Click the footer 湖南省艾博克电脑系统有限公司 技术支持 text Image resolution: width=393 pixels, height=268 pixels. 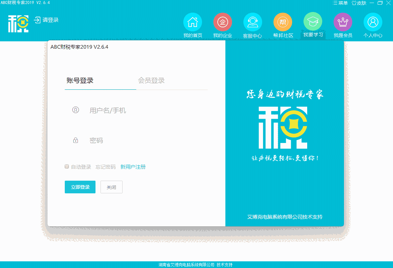click(195, 265)
